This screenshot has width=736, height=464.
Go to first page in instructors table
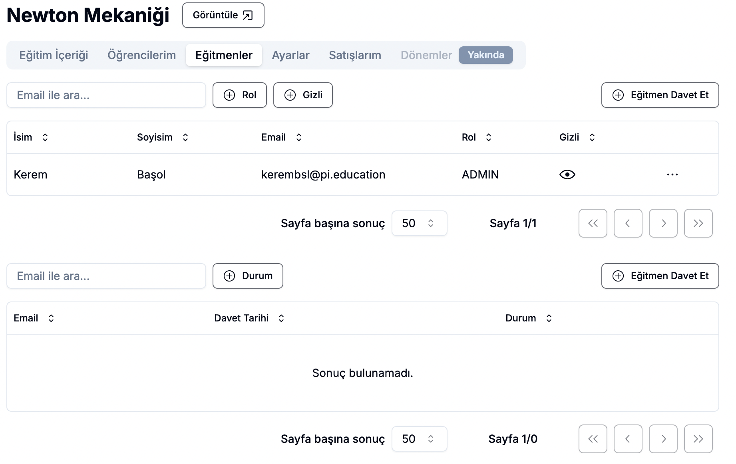(x=593, y=223)
